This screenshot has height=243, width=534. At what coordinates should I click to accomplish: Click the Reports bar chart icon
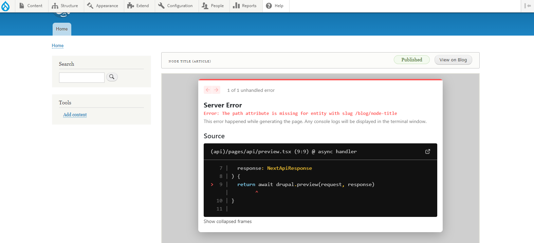236,6
